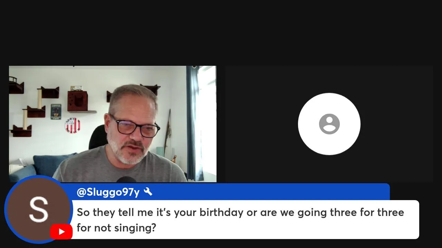Click the words "for not singing?"
Image resolution: width=442 pixels, height=248 pixels.
point(116,228)
